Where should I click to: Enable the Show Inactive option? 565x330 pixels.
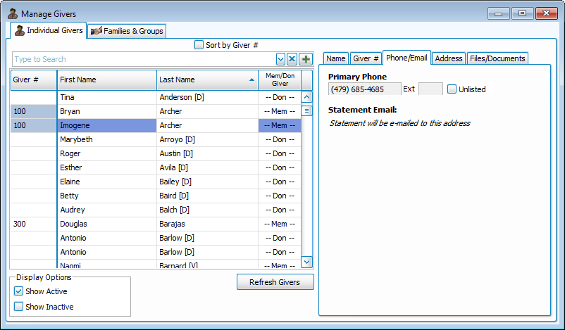[19, 307]
